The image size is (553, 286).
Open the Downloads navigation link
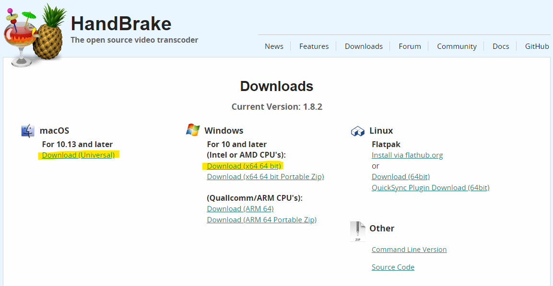point(364,46)
